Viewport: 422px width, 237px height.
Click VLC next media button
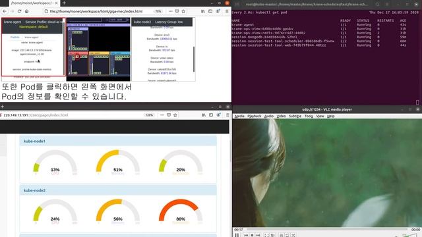(x=258, y=235)
